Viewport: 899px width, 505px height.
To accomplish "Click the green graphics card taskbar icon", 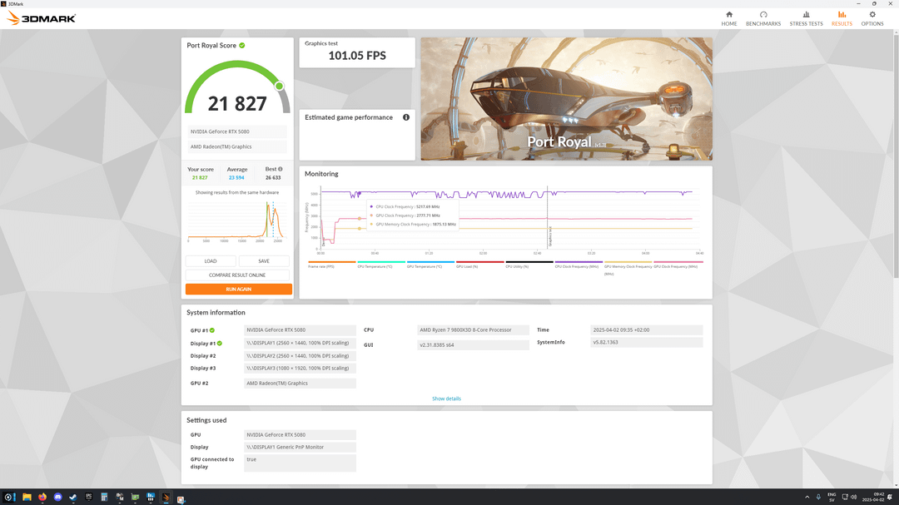I will click(x=136, y=498).
